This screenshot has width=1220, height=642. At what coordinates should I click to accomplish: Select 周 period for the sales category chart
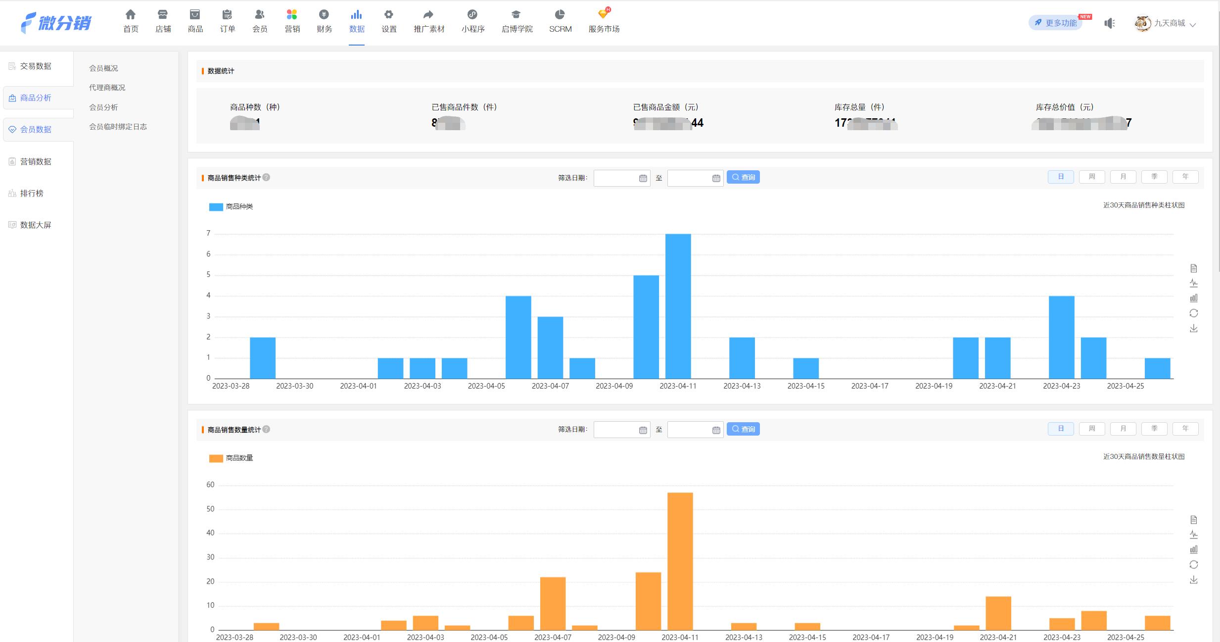pos(1091,177)
